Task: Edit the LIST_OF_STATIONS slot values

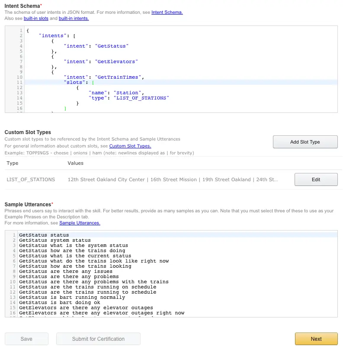Action: 315,179
